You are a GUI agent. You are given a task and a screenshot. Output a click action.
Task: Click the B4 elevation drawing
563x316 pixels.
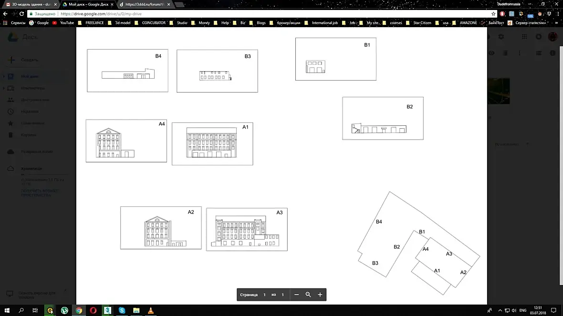tap(127, 71)
